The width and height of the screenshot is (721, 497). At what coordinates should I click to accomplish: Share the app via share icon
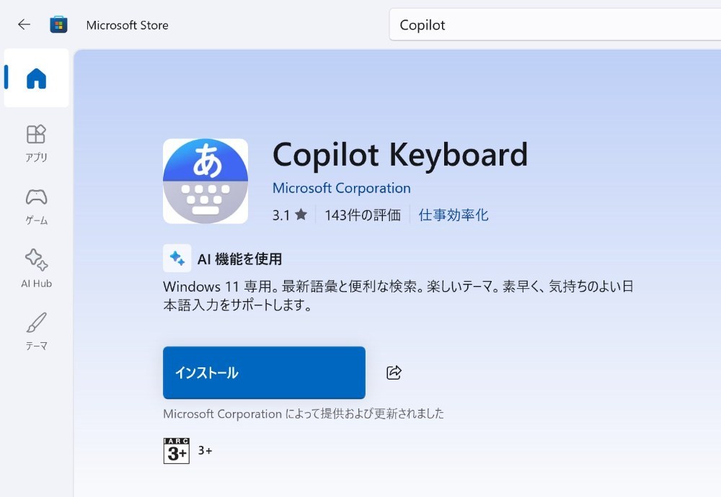[394, 372]
